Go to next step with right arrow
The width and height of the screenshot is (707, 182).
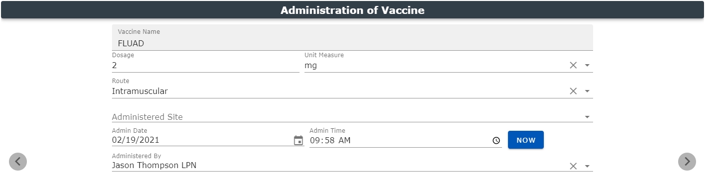(687, 162)
